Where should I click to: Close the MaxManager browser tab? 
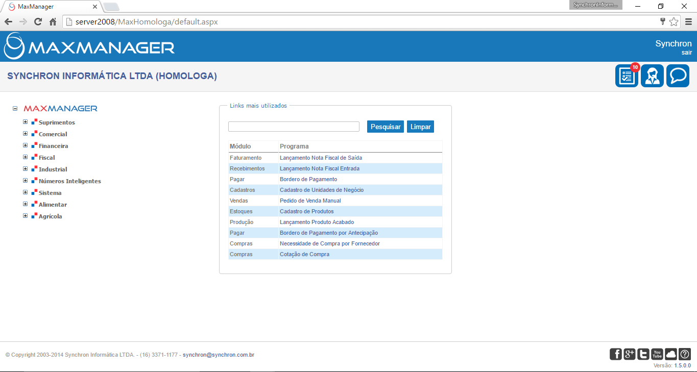coord(95,7)
